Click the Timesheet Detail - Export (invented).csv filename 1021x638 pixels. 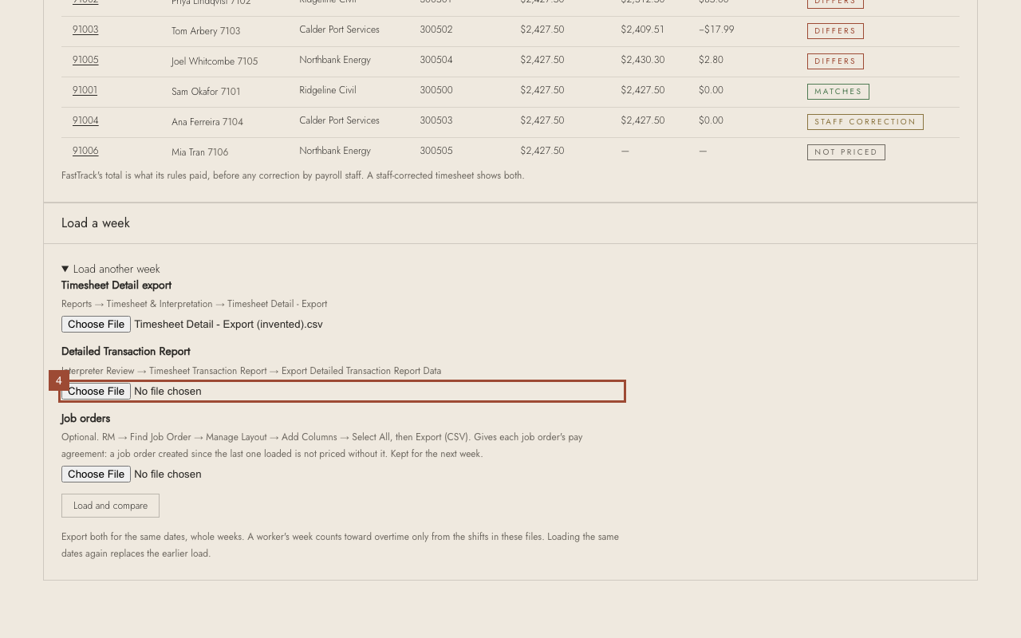coord(228,325)
